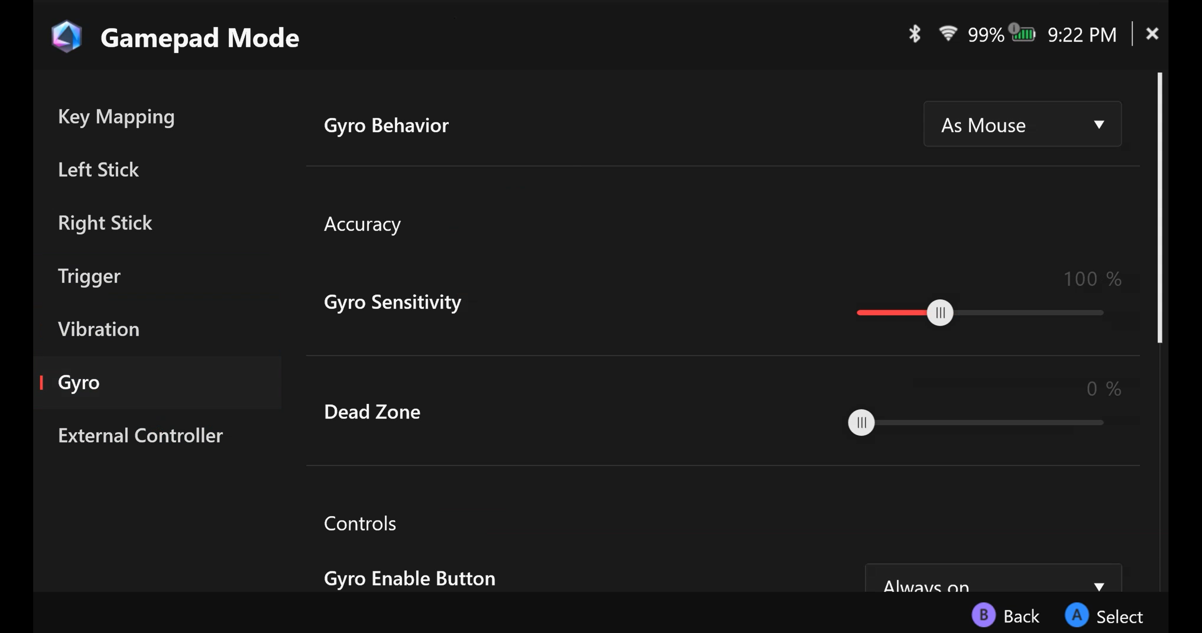This screenshot has height=633, width=1202.
Task: Close the Gamepad Mode window
Action: (x=1152, y=33)
